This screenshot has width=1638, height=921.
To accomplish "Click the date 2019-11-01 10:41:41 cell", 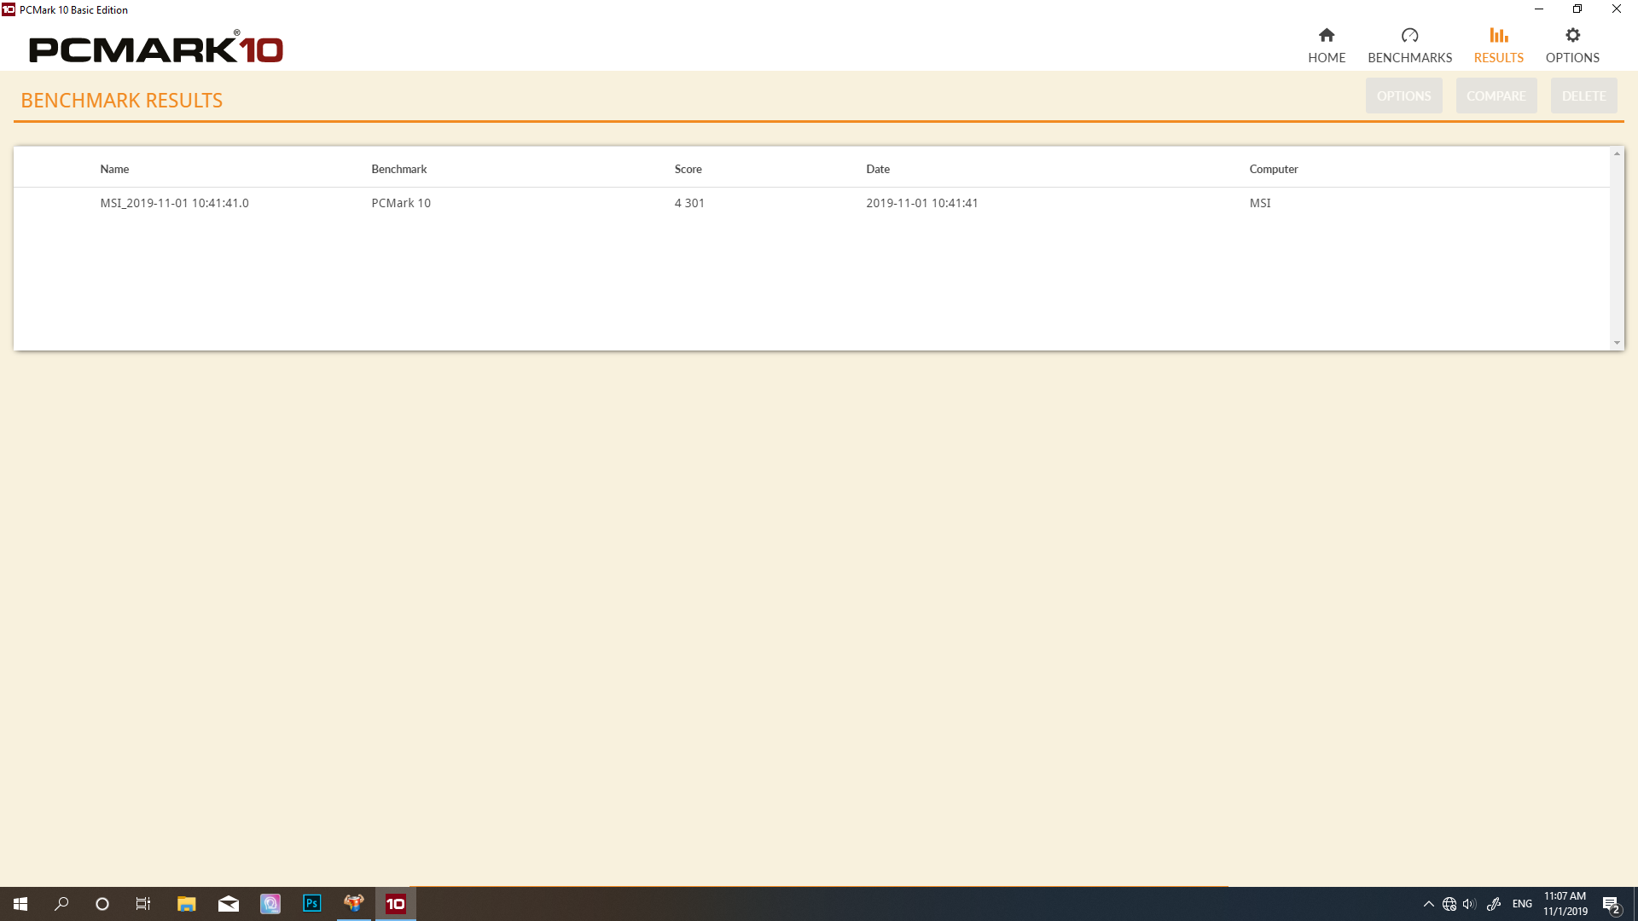I will pos(921,203).
